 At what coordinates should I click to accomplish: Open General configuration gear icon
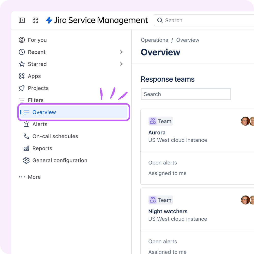click(x=26, y=160)
